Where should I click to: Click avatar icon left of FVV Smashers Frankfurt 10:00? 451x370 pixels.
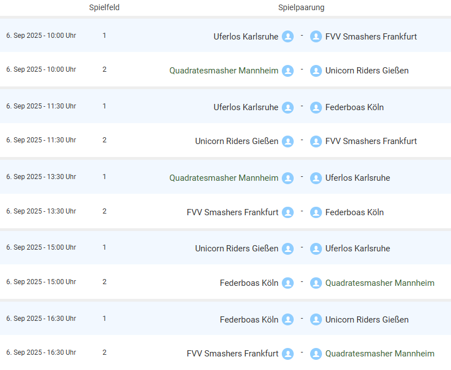(x=316, y=37)
